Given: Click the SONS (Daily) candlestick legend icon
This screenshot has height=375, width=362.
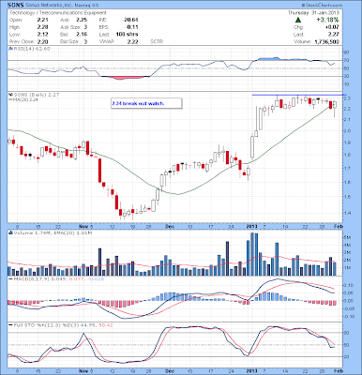Looking at the screenshot, I should [x=9, y=95].
